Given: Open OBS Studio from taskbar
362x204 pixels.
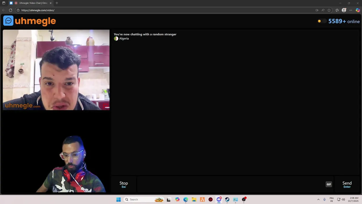Looking at the screenshot, I should point(244,199).
